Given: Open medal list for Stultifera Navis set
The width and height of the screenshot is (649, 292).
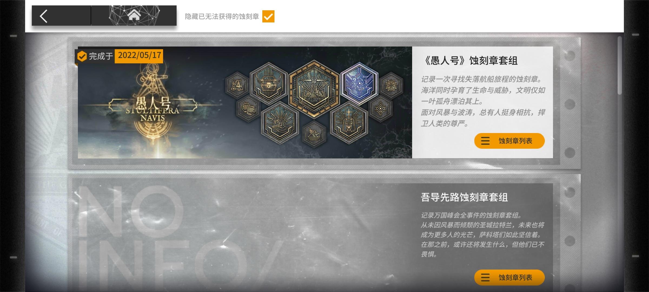Looking at the screenshot, I should 509,141.
